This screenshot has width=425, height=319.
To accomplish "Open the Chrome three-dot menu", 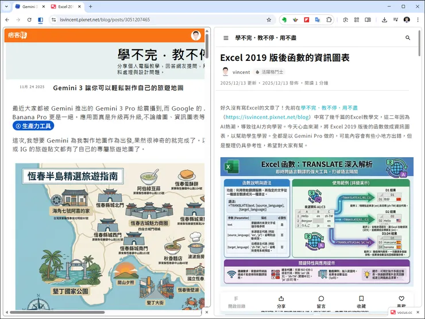I will point(418,20).
